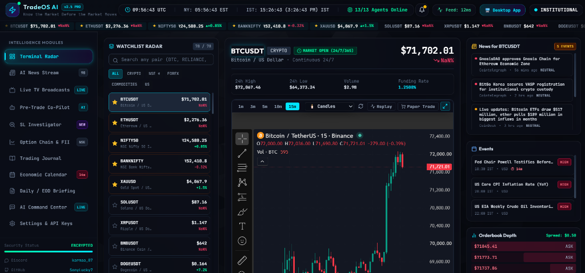The image size is (585, 273).
Task: Filter watchlist by CRYPTO
Action: point(134,74)
